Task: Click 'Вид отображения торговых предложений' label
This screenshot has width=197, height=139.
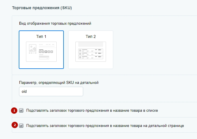Action: (55, 24)
